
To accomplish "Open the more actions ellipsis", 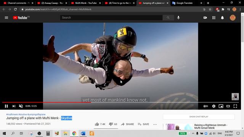I will pyautogui.click(x=155, y=124).
